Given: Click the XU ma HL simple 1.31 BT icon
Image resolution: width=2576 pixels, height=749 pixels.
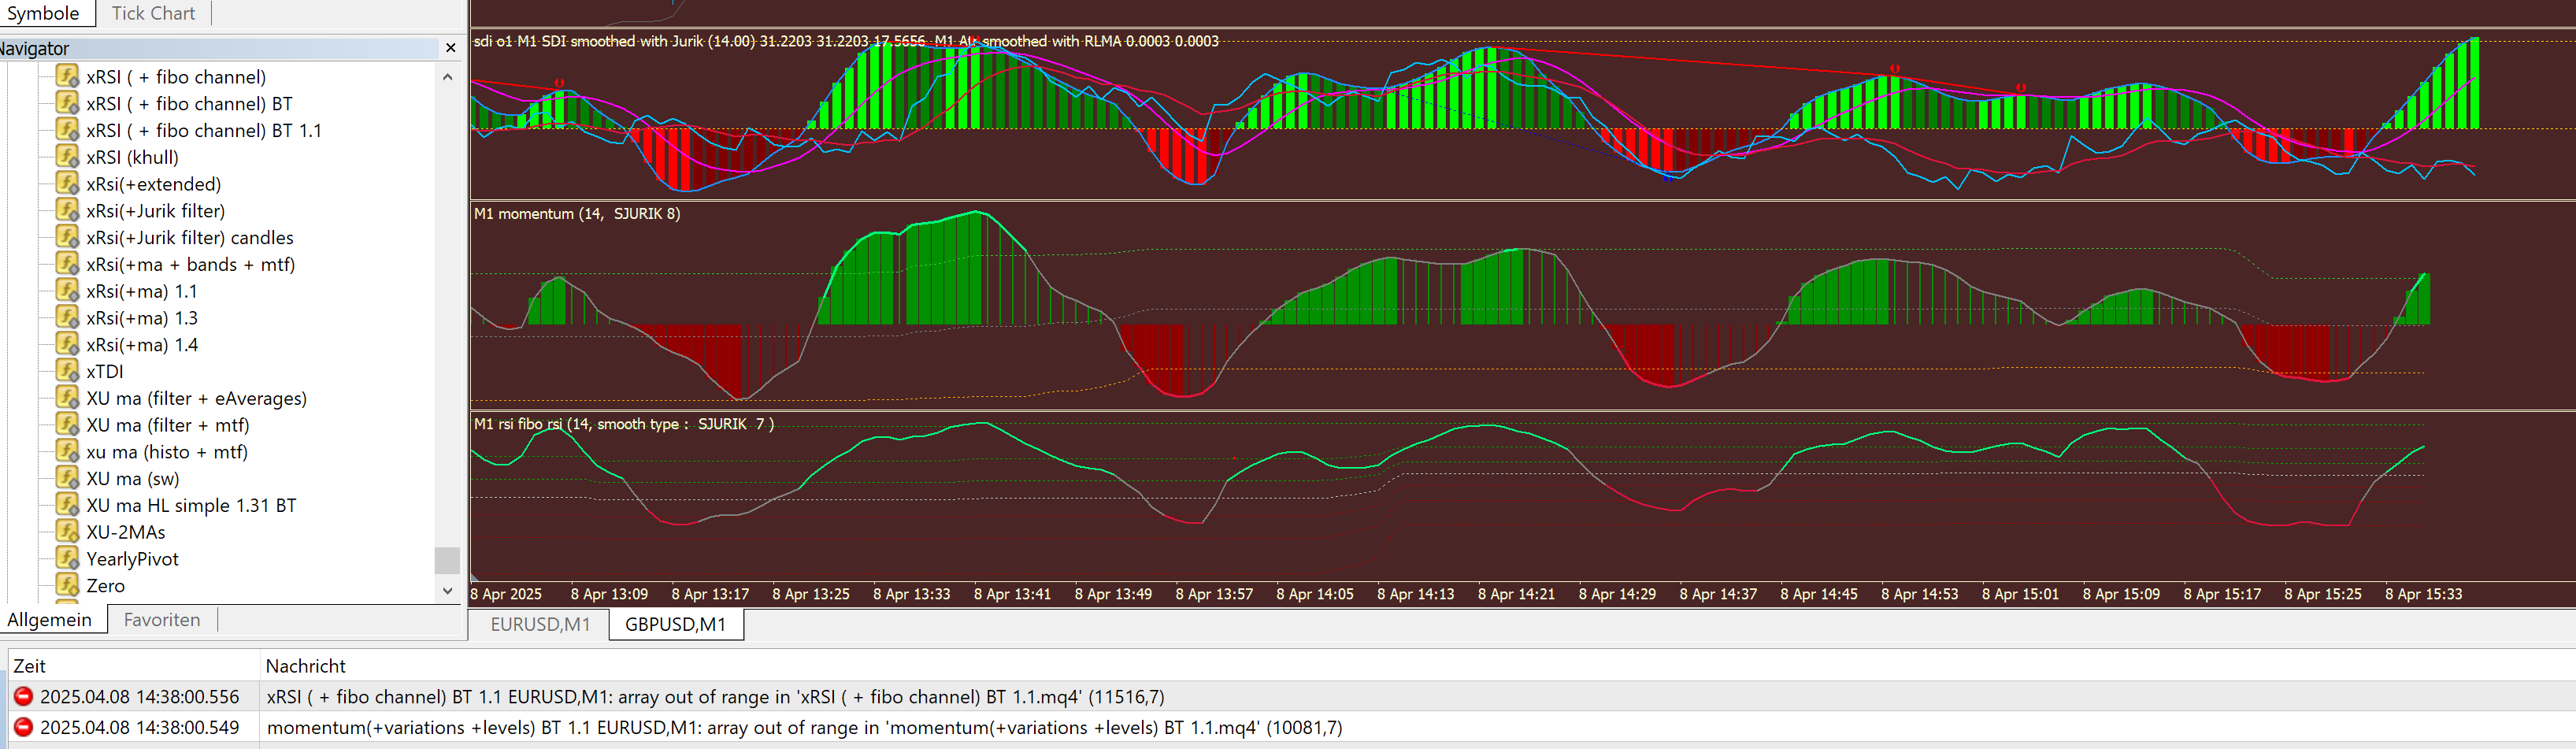Looking at the screenshot, I should [67, 505].
